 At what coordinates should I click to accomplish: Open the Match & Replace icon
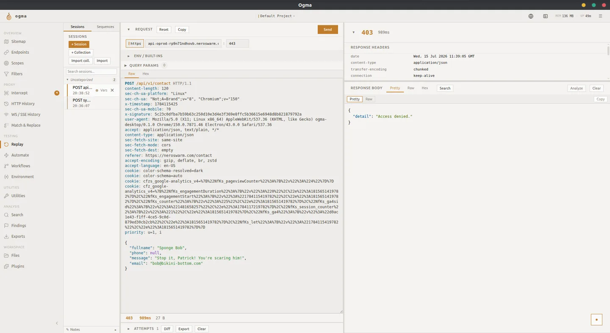click(x=6, y=125)
